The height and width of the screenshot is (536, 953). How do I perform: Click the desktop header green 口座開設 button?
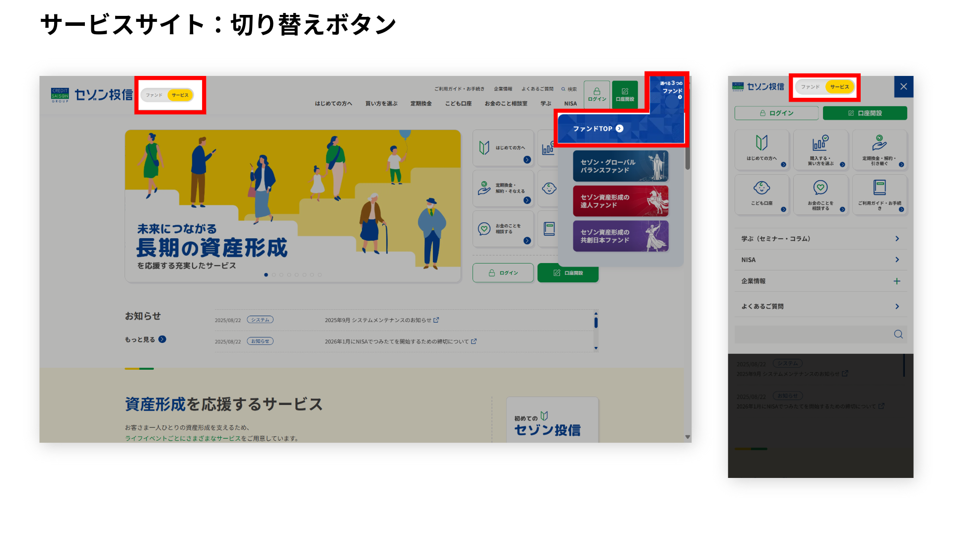[625, 94]
